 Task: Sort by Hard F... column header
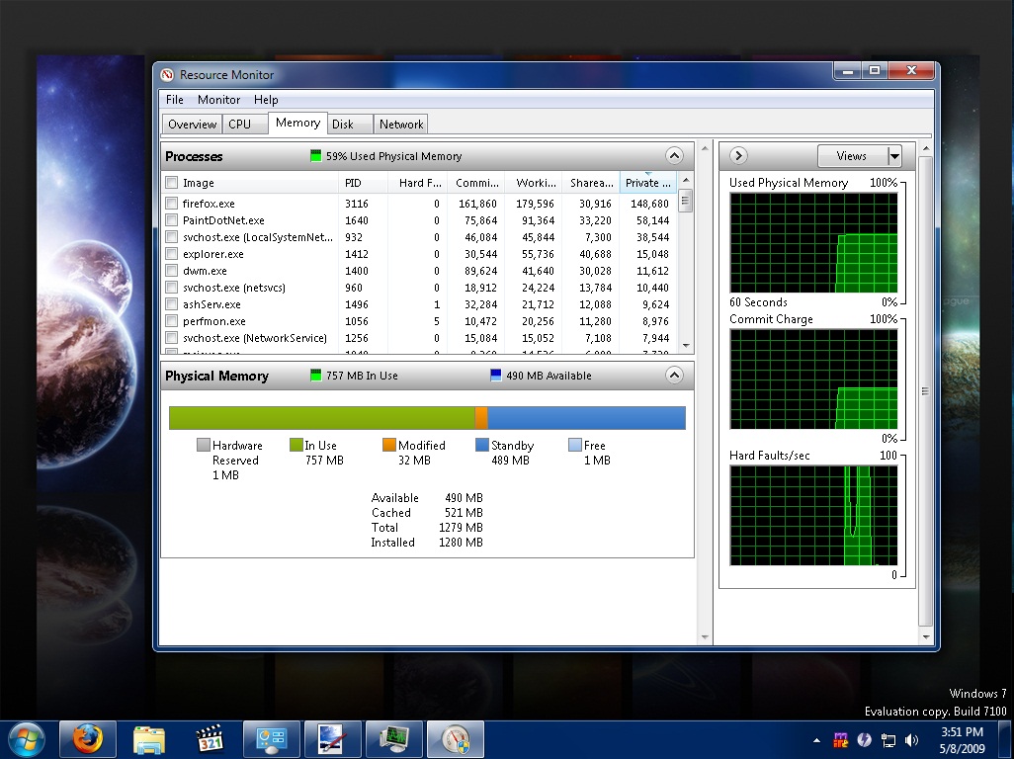417,183
